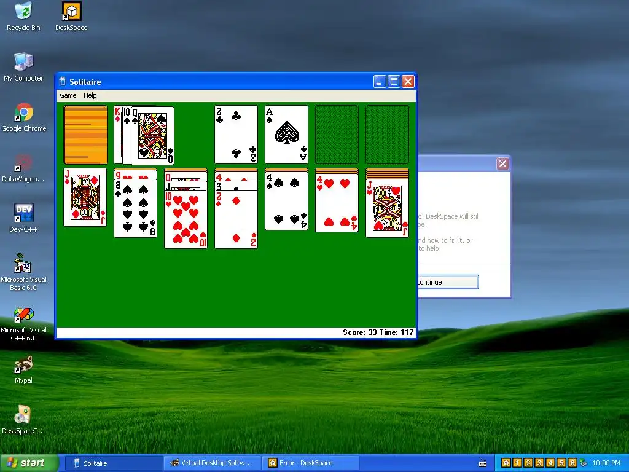Select the 10 of hearts tableau card
The width and height of the screenshot is (629, 472).
[x=186, y=219]
